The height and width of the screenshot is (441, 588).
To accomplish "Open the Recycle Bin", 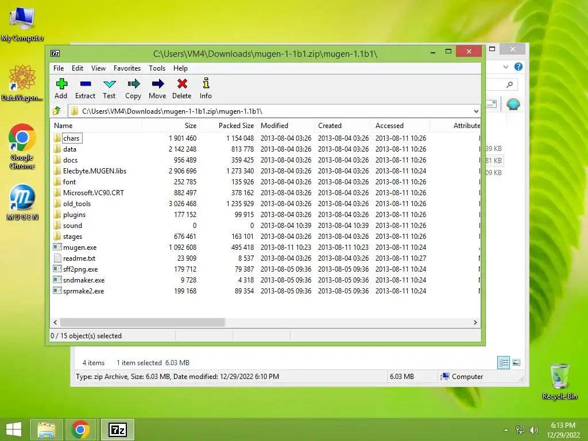I will (559, 381).
